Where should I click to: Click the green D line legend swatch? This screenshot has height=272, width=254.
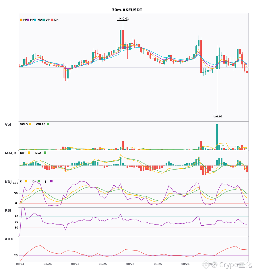coord(39,181)
